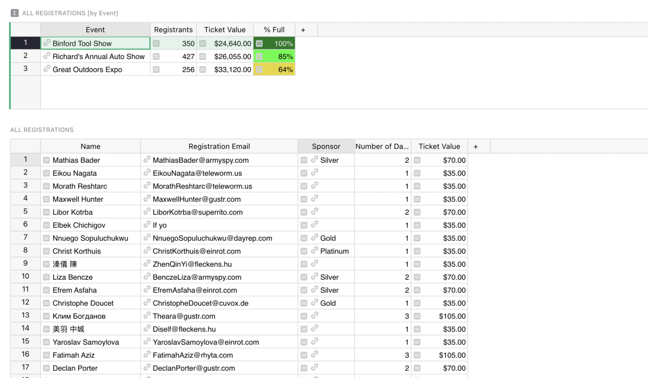
Task: Select row number 13 in ALL REGISTRATIONS
Action: click(x=25, y=315)
